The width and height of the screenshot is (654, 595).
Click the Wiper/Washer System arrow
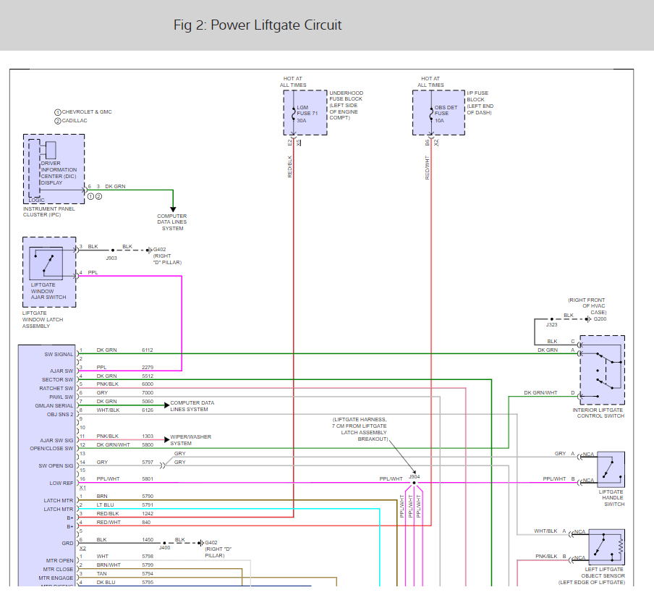(x=166, y=439)
